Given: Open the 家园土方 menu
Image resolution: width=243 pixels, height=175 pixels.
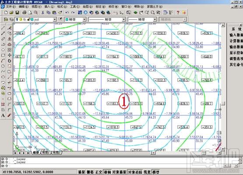Looking at the screenshot, I should point(155,7).
